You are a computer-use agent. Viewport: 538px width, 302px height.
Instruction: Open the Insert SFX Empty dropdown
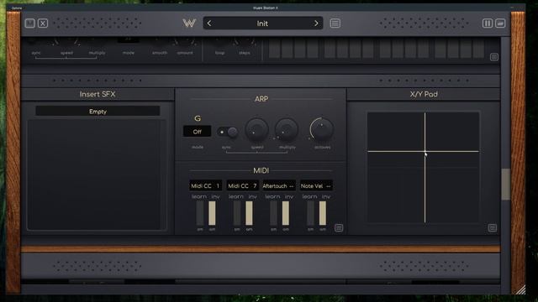tap(98, 112)
